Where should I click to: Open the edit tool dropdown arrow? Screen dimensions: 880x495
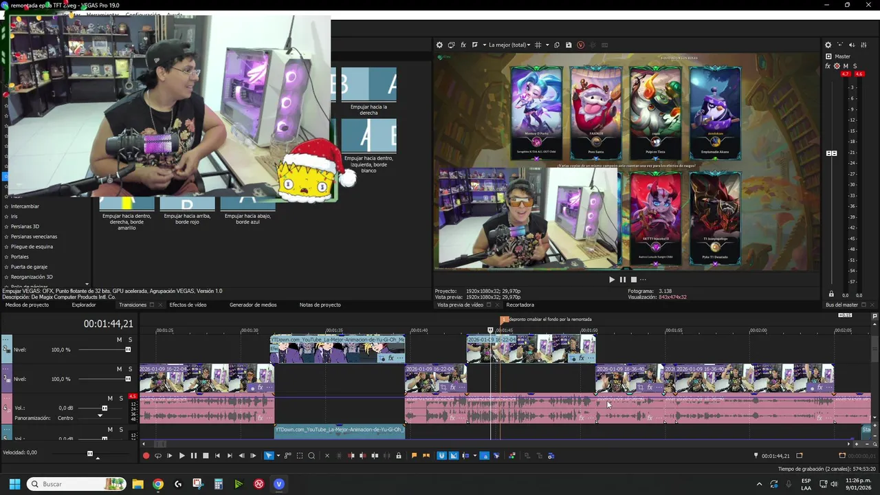pos(278,455)
